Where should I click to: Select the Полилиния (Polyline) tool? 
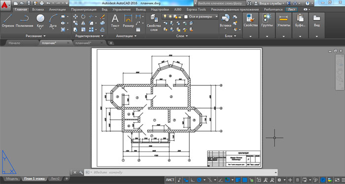point(25,21)
